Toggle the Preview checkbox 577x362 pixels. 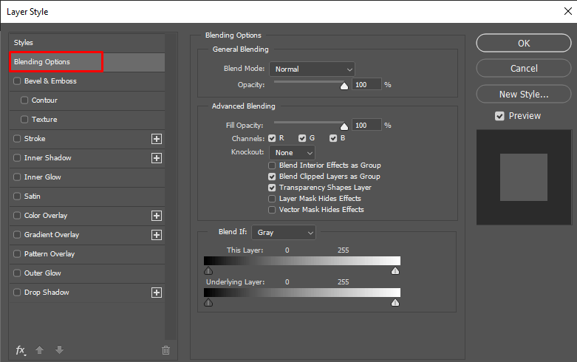click(x=500, y=116)
